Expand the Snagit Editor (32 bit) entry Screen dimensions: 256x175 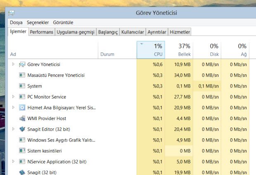coord(13,129)
